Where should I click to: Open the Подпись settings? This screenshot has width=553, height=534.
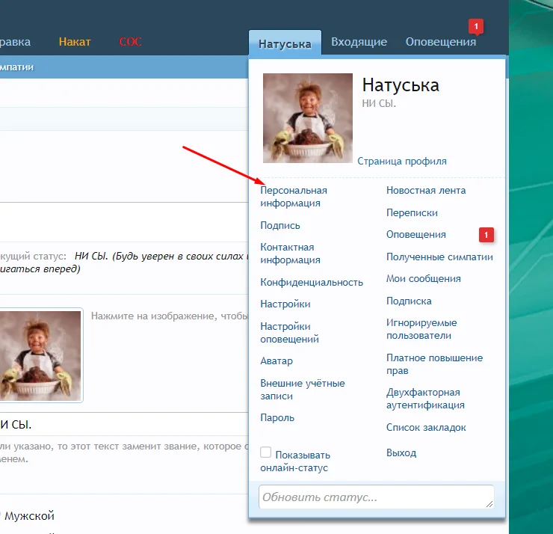click(280, 226)
